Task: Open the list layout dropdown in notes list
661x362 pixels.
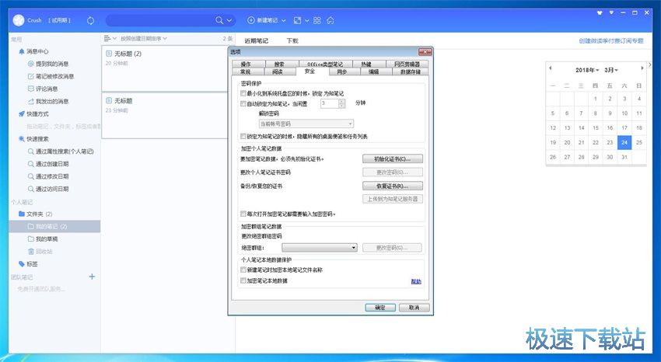Action: pos(110,38)
